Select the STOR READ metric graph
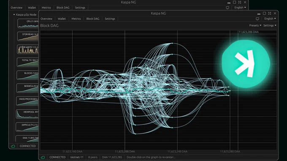Viewport: 287px width, 161px height. pos(28,36)
